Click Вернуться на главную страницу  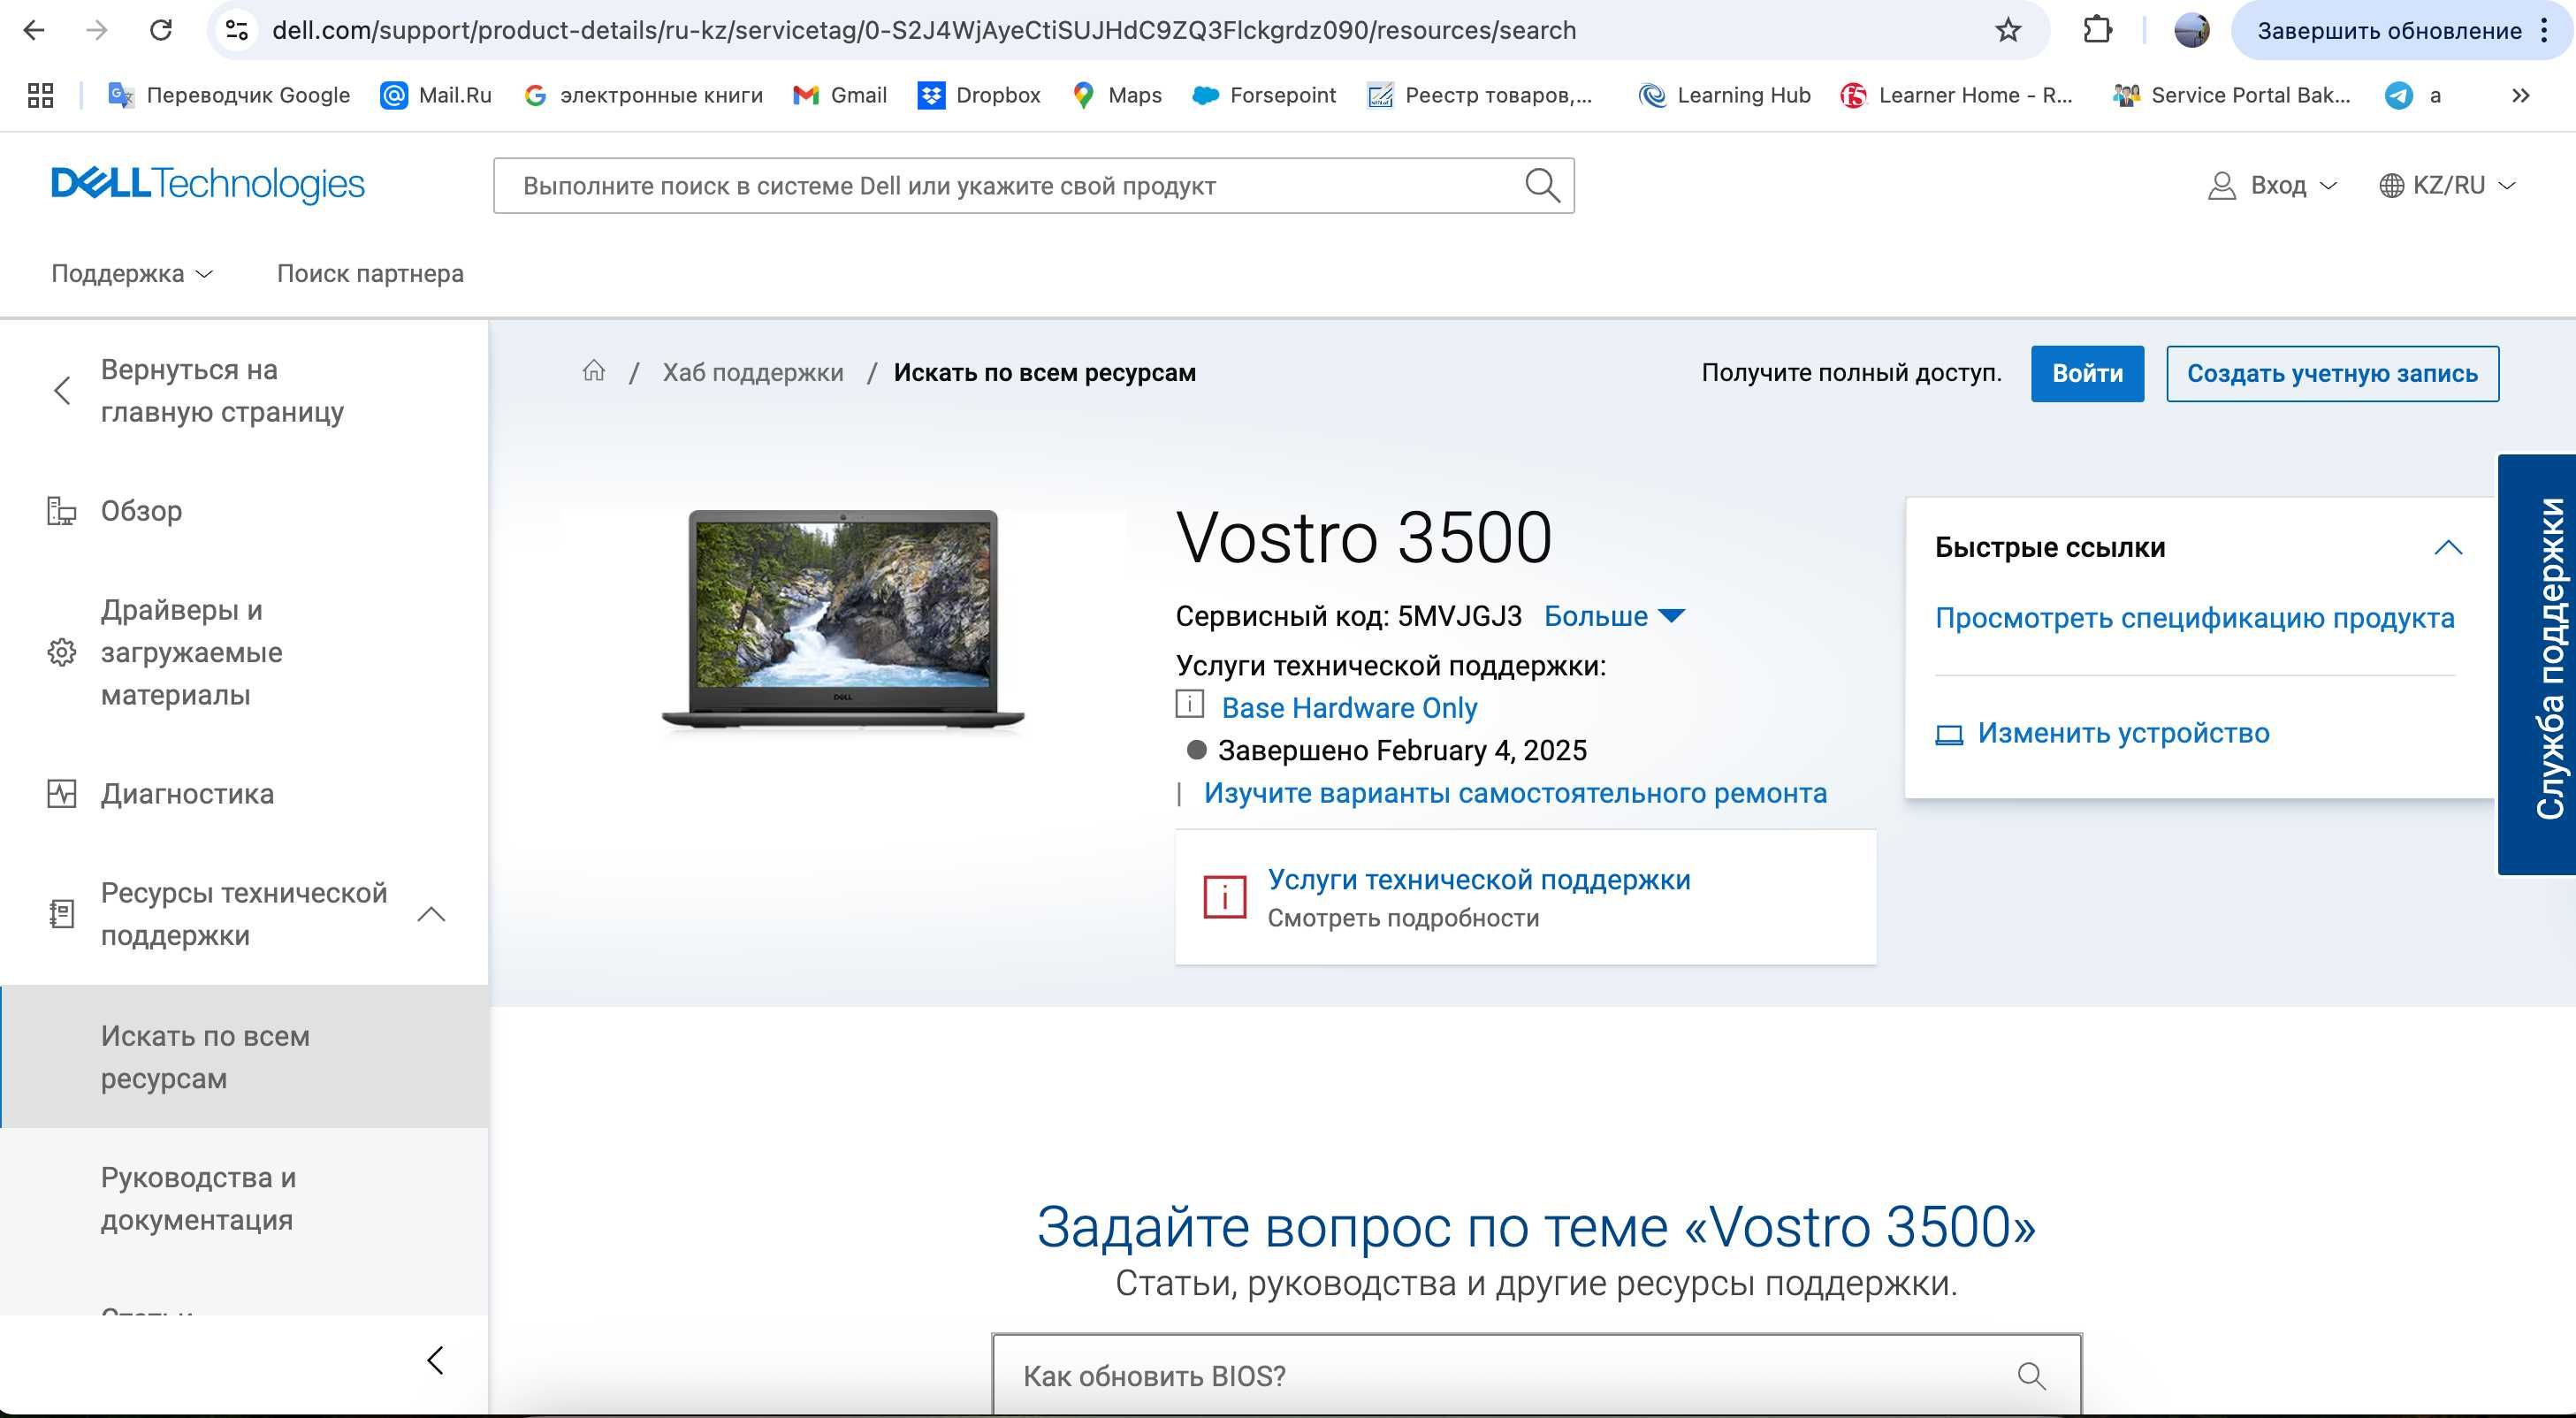[222, 390]
